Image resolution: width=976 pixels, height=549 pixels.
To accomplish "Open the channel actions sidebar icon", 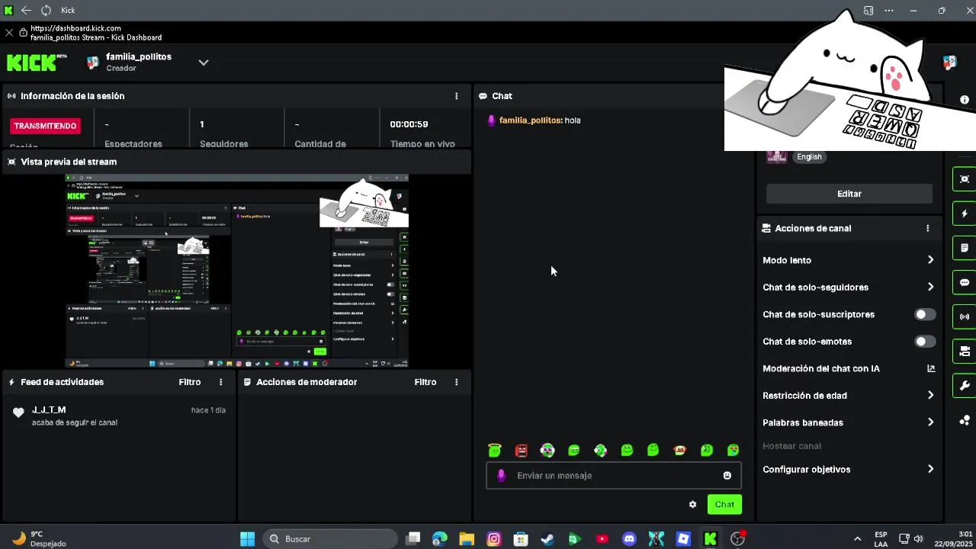I will (965, 351).
